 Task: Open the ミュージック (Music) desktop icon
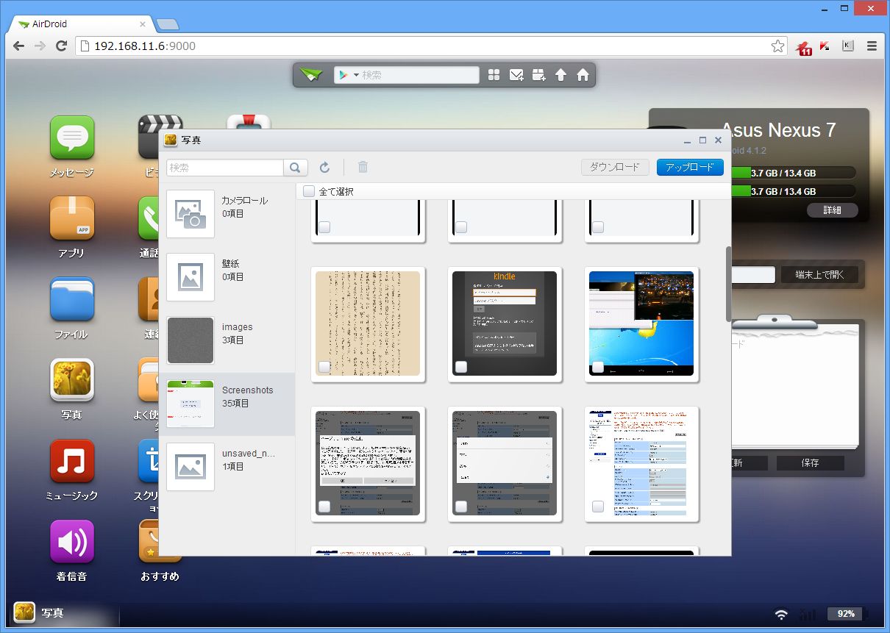pyautogui.click(x=72, y=461)
